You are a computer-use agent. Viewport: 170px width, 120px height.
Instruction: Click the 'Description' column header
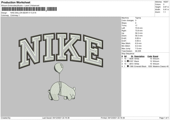tap(139, 56)
